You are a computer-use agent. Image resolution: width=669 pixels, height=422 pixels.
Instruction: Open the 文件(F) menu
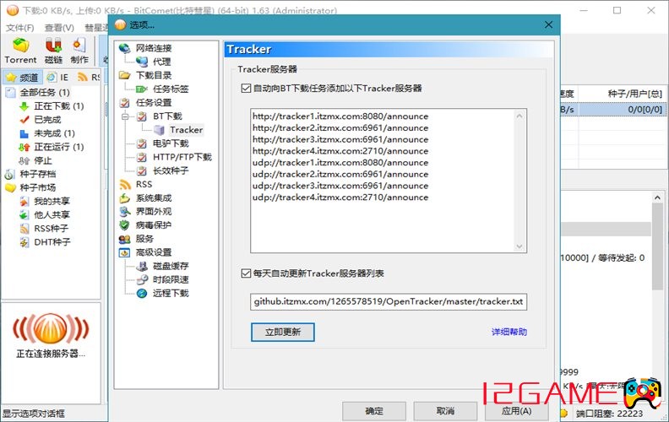pos(19,28)
